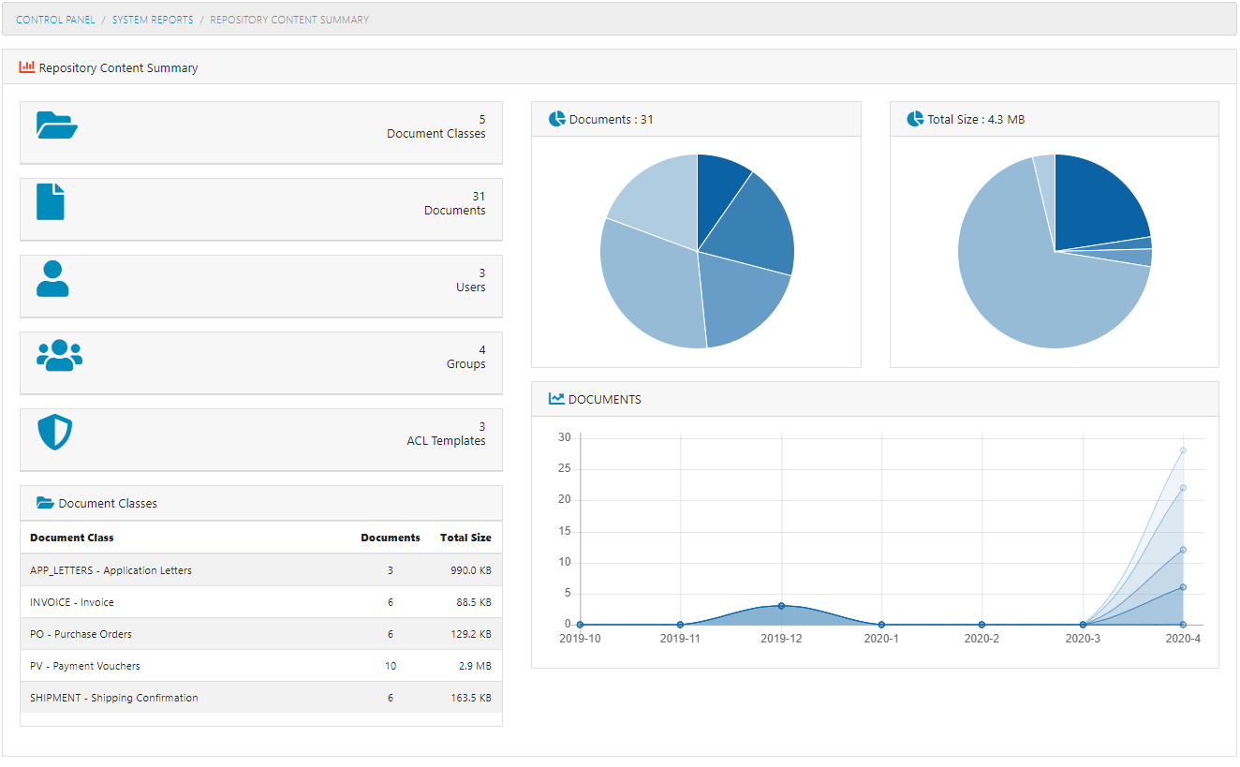Select the Documents file icon

tap(51, 200)
